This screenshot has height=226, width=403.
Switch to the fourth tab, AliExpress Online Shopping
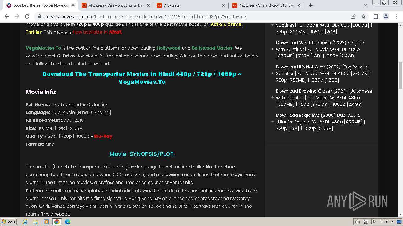point(266,5)
